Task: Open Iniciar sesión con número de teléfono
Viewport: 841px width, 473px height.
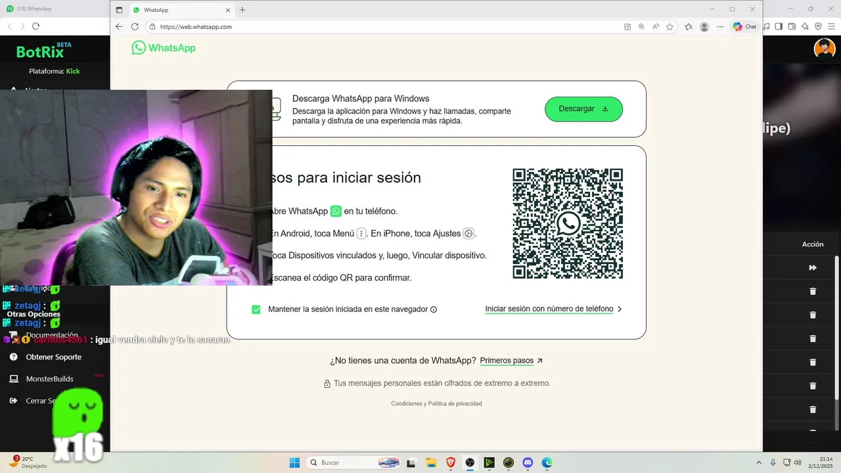Action: click(x=549, y=309)
